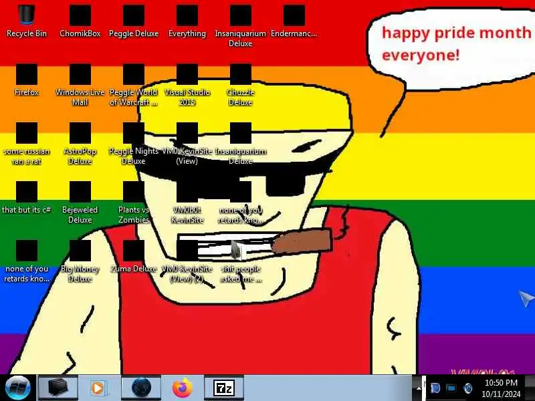Select the Zuma Deluxe desktop shortcut
This screenshot has height=401, width=535.
coord(134,257)
